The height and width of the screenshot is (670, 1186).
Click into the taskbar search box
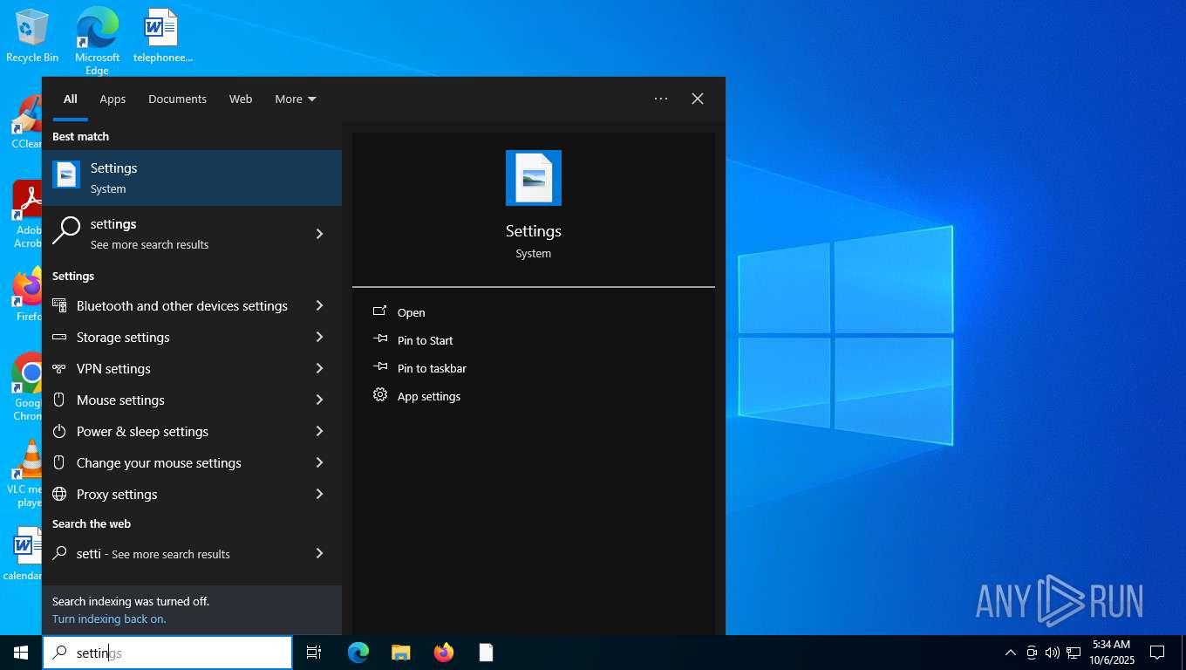pos(174,653)
